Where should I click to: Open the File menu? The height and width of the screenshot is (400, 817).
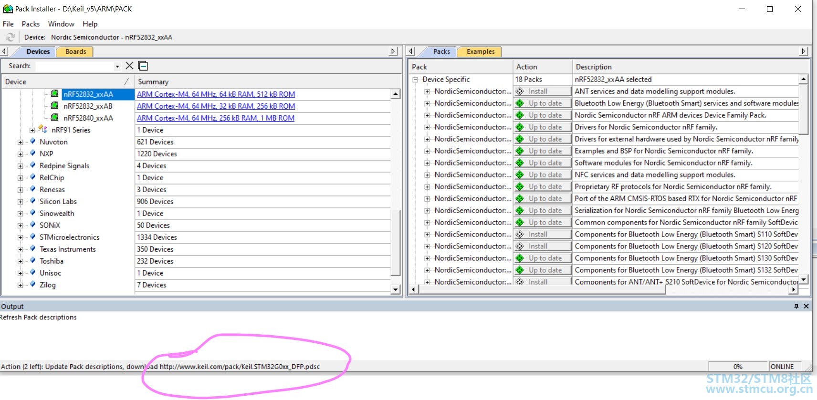coord(8,24)
